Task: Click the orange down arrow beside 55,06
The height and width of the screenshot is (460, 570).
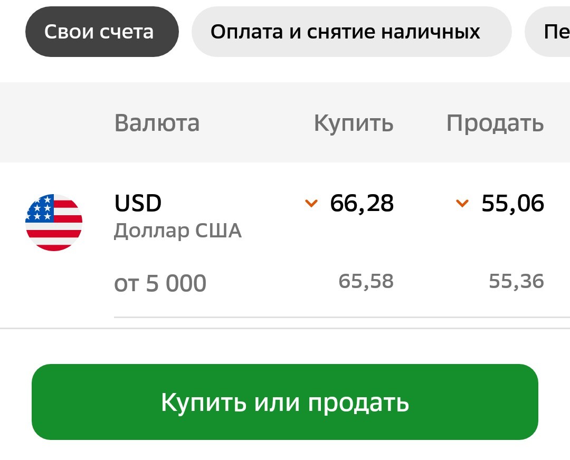Action: coord(462,203)
